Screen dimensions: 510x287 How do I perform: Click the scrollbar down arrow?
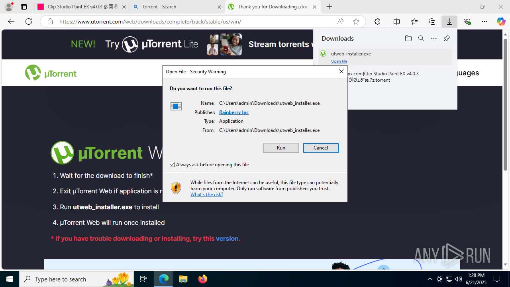click(x=506, y=265)
